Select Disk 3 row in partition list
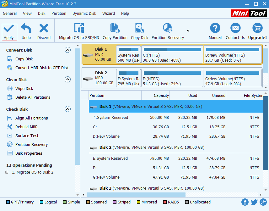This screenshot has height=211, width=269. (176, 188)
